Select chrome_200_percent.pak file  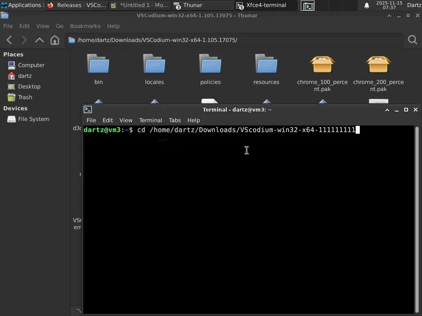point(378,73)
